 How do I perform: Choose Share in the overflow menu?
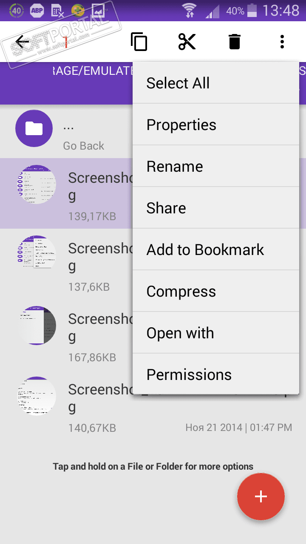click(216, 208)
